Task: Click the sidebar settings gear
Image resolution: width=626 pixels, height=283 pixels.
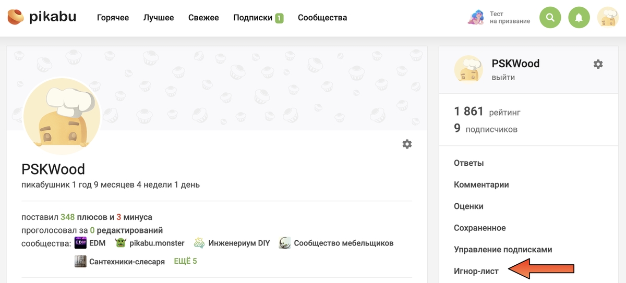Action: click(x=598, y=64)
